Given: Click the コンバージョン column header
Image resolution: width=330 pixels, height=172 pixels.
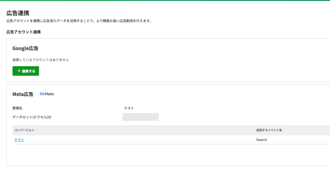Looking at the screenshot, I should point(24,130).
